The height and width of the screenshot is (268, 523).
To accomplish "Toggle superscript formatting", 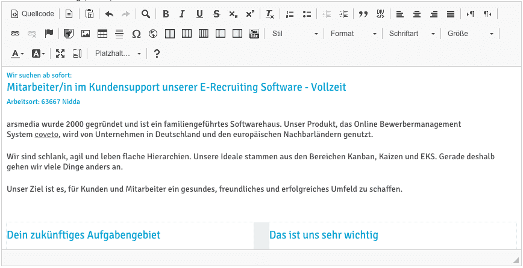I will [x=250, y=14].
